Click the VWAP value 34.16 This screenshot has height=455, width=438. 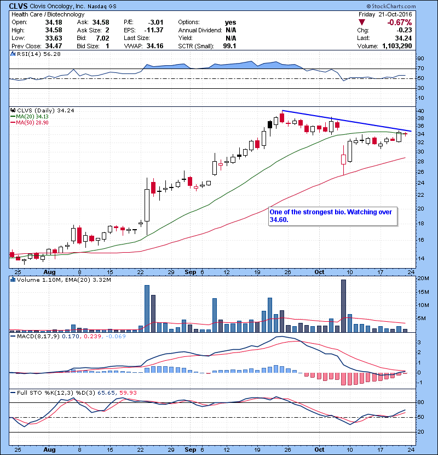155,46
